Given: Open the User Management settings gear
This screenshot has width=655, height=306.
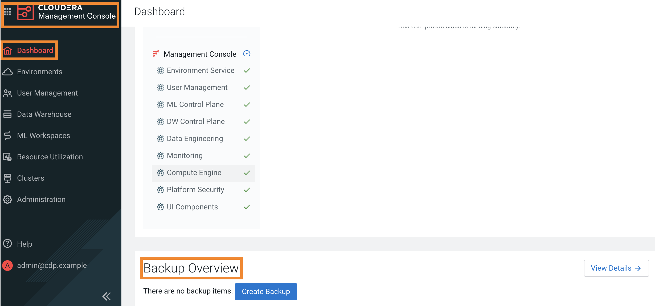Looking at the screenshot, I should click(x=160, y=87).
